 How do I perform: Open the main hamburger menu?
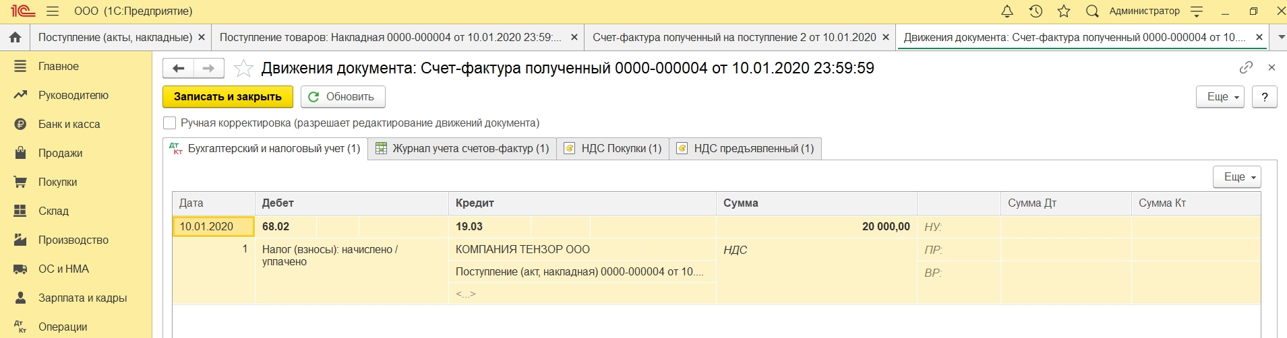coord(53,11)
